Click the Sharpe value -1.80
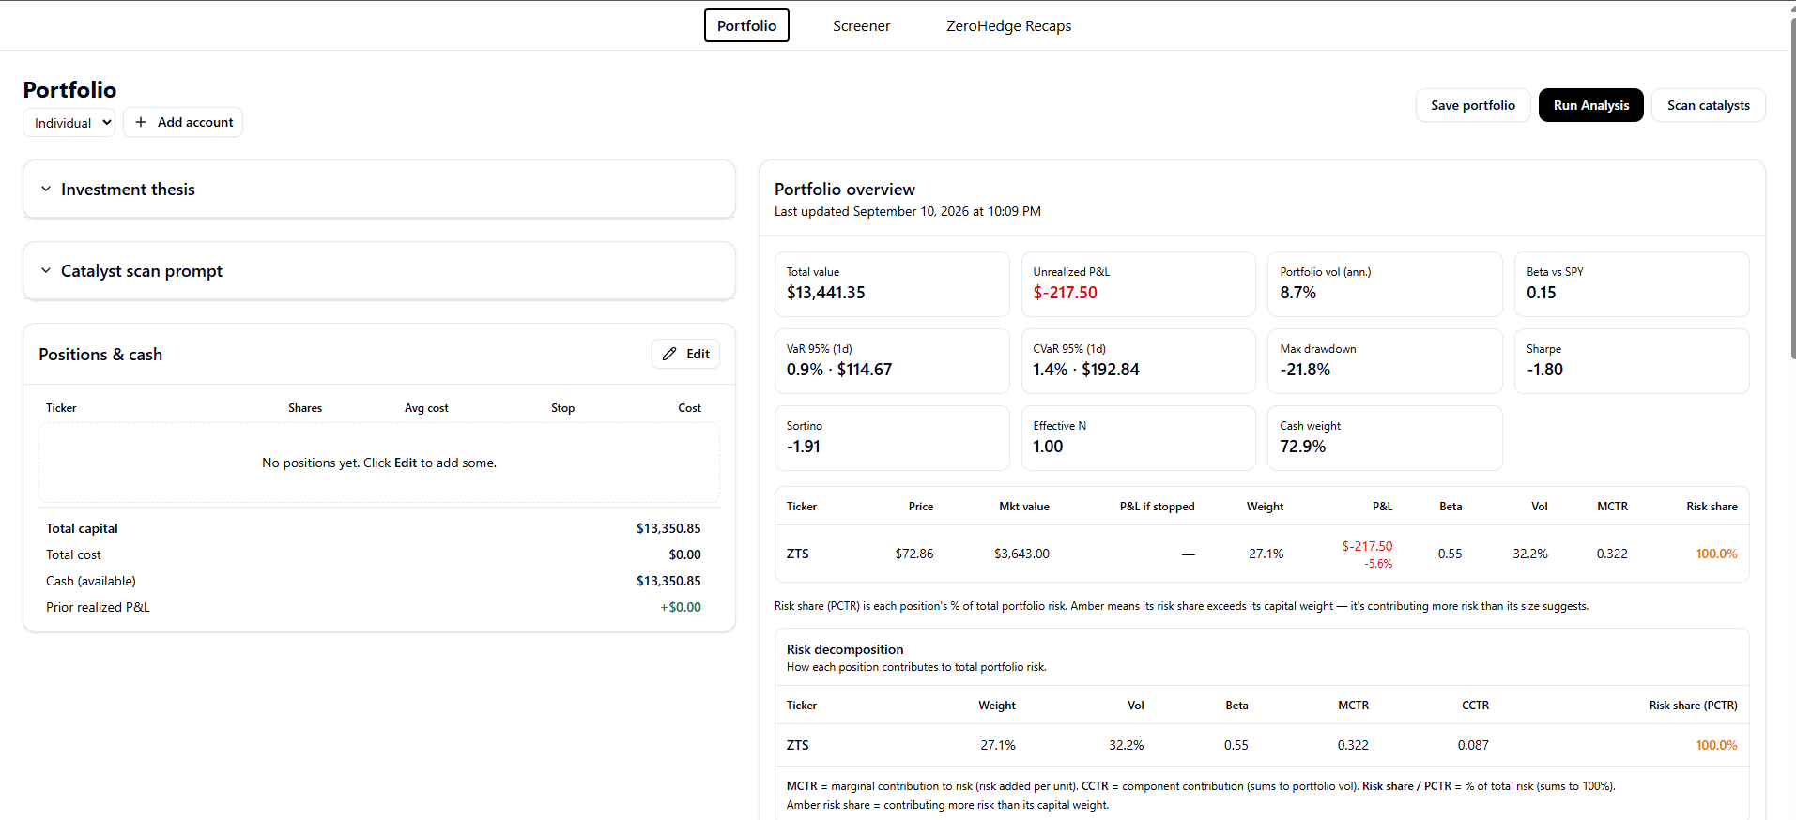The height and width of the screenshot is (820, 1796). tap(1545, 370)
